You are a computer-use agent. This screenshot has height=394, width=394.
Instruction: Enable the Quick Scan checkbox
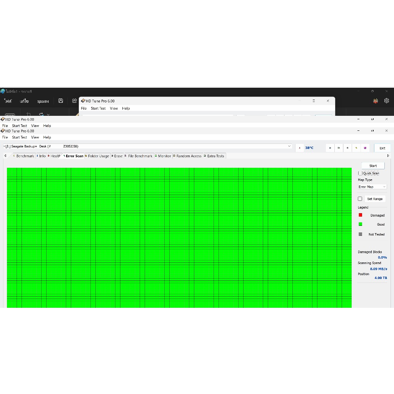[x=360, y=173]
